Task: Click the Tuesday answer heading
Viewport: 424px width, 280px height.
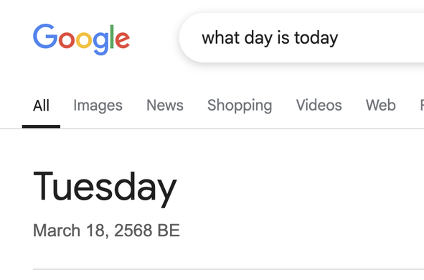Action: click(105, 189)
